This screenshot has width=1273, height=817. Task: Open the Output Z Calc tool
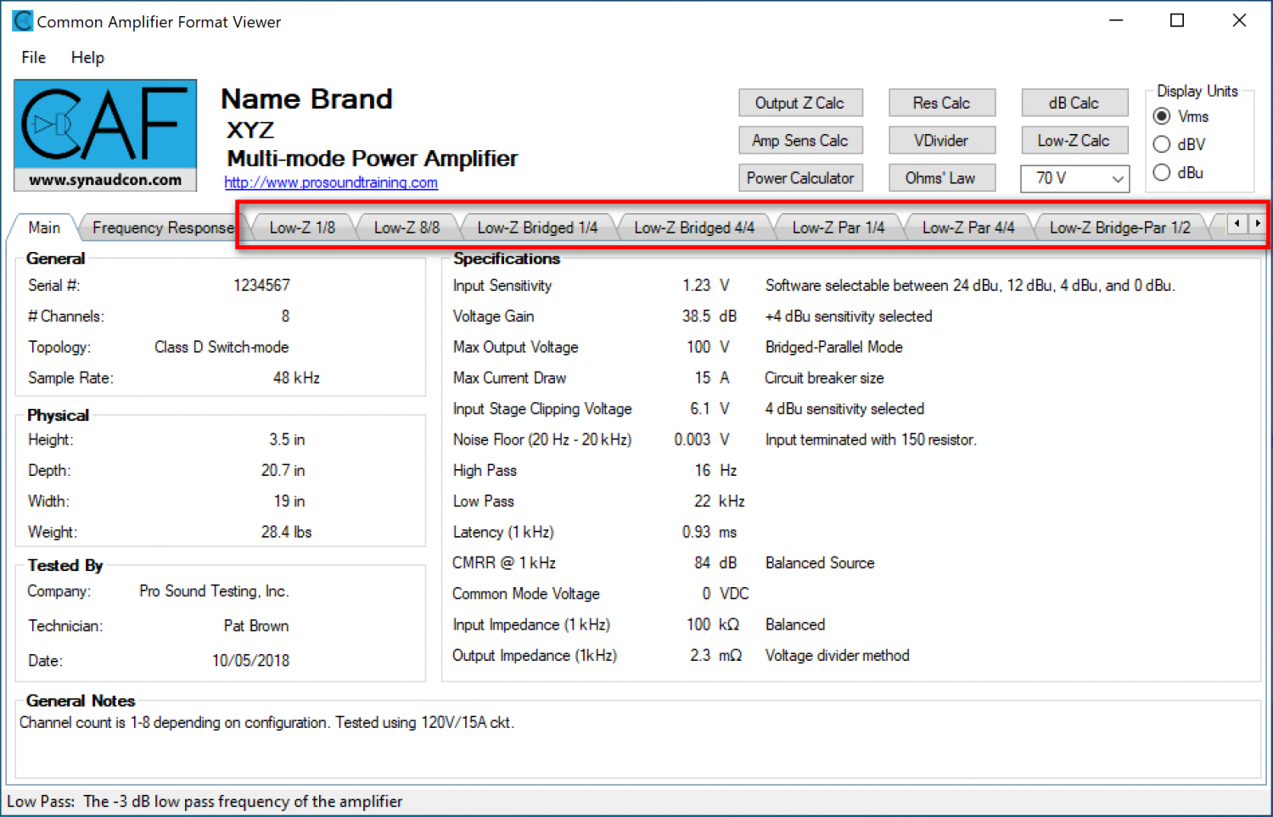799,103
